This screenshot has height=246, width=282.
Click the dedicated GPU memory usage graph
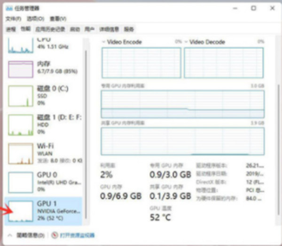(183, 104)
